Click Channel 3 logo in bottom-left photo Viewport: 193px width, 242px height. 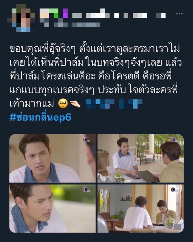point(86,190)
